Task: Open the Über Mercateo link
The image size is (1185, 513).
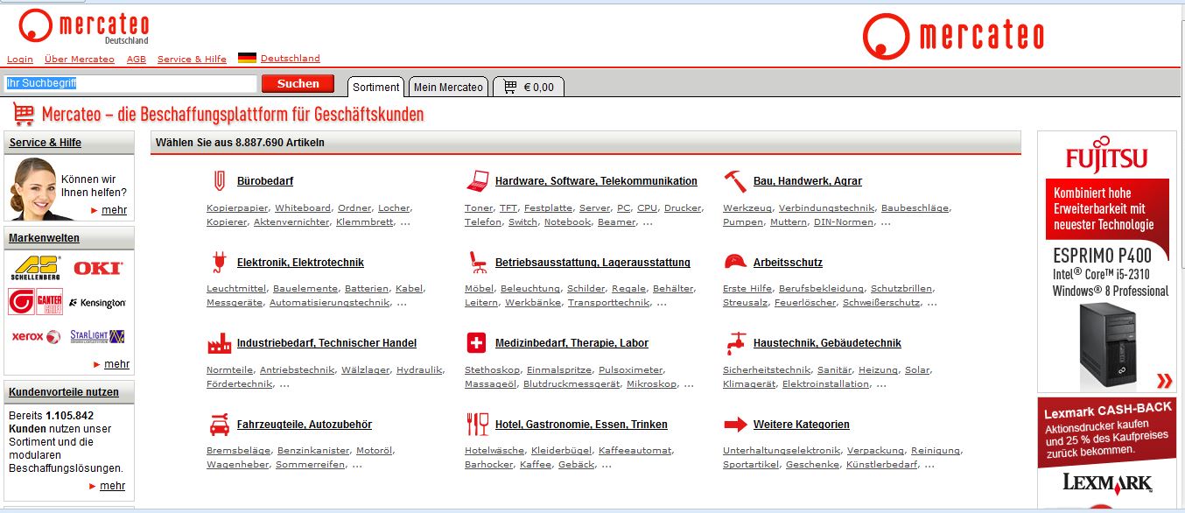Action: point(80,60)
